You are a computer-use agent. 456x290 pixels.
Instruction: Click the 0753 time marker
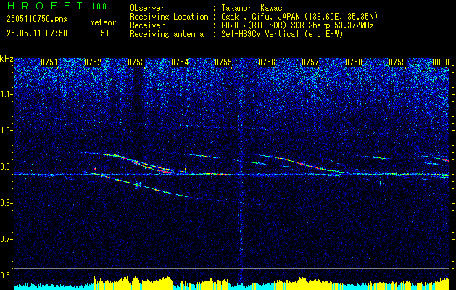click(x=136, y=62)
